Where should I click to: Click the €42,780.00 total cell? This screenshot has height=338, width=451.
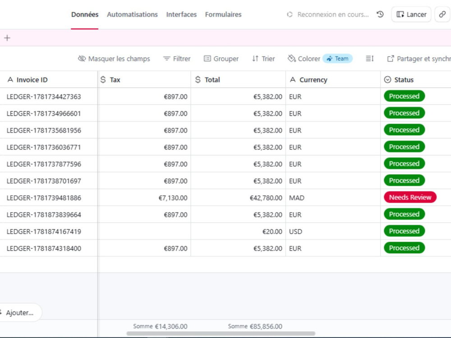tap(238, 198)
